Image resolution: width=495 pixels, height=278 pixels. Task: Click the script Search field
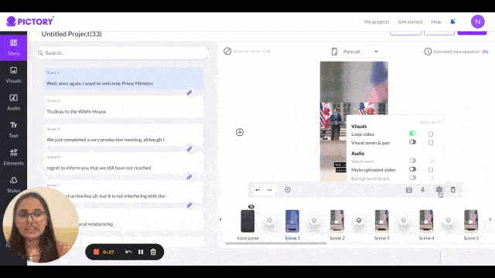coord(123,53)
